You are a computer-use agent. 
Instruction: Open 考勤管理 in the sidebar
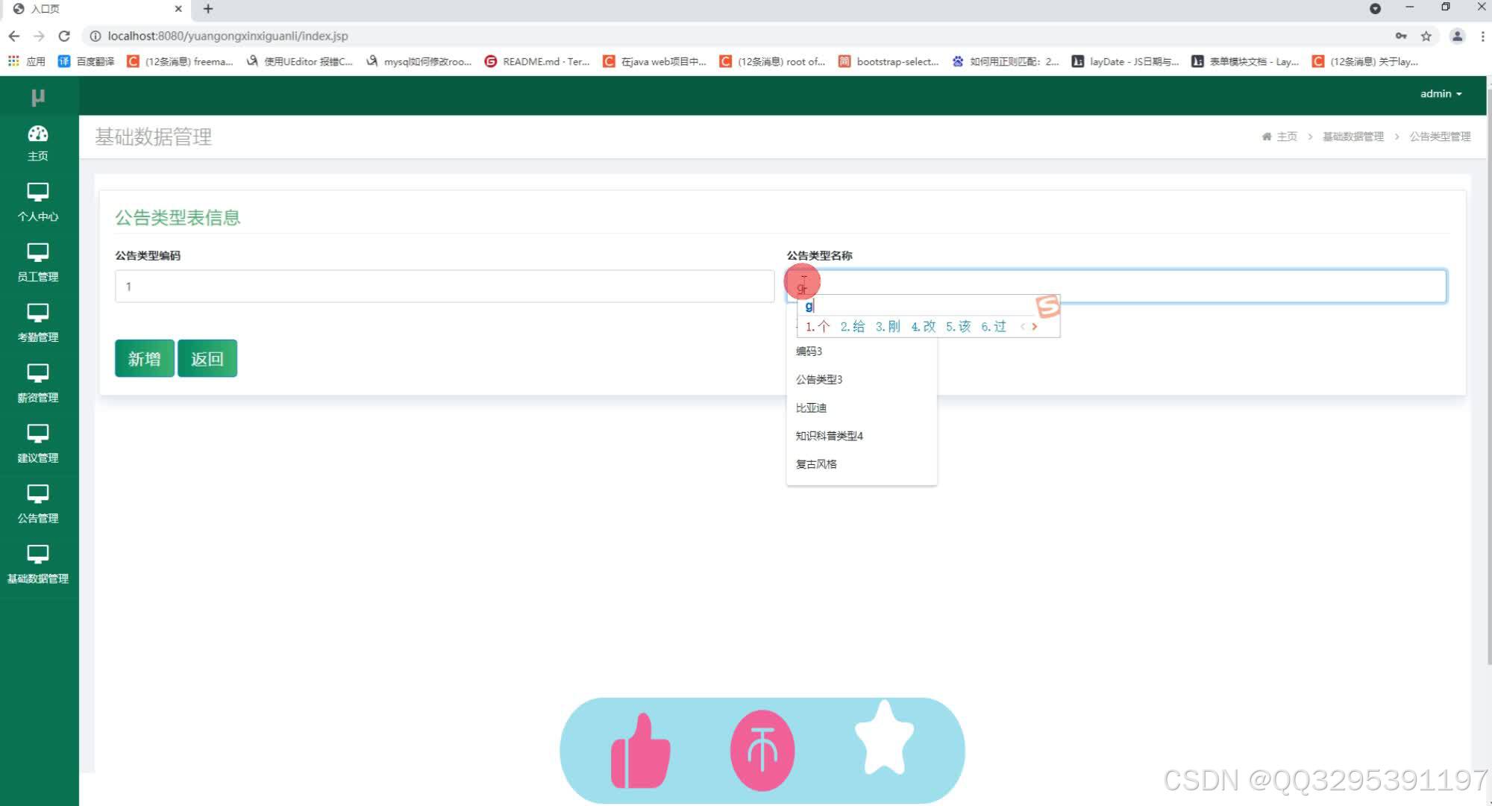click(x=38, y=324)
